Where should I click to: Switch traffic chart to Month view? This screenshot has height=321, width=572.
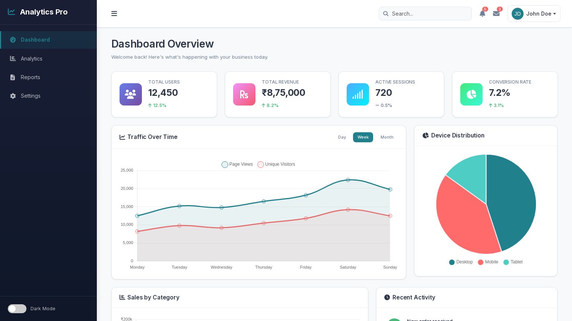387,137
